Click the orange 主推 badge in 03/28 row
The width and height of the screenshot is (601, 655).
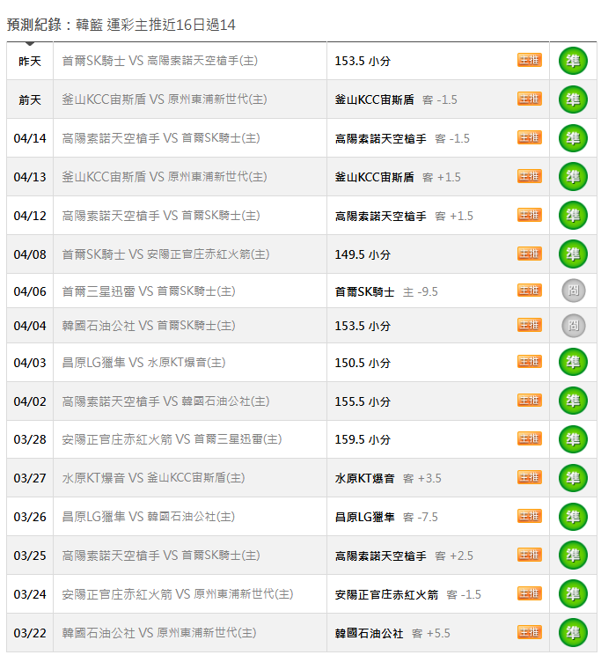pos(529,438)
